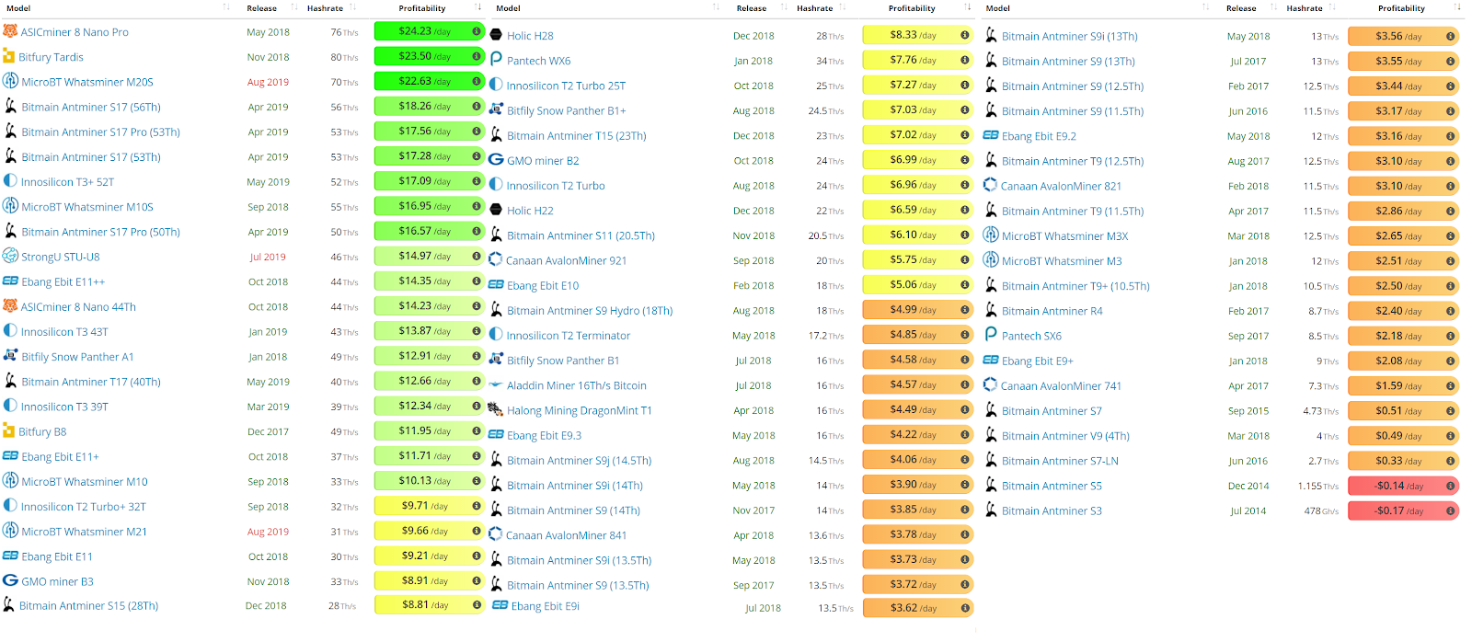The height and width of the screenshot is (642, 1472).
Task: Open the Ebang Ebit E9i link
Action: coord(546,606)
